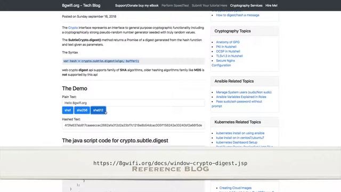The width and height of the screenshot is (341, 192).
Task: Open Perform SpeedTest nav item
Action: point(175,6)
